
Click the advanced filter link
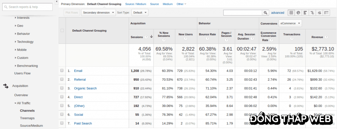278,13
